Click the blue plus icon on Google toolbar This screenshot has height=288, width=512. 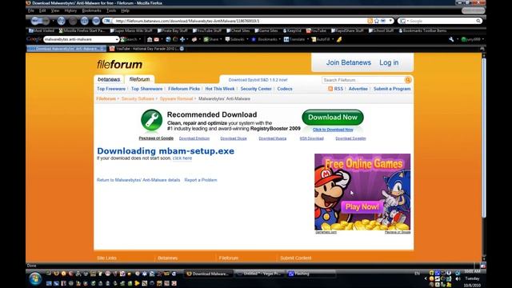coord(182,39)
